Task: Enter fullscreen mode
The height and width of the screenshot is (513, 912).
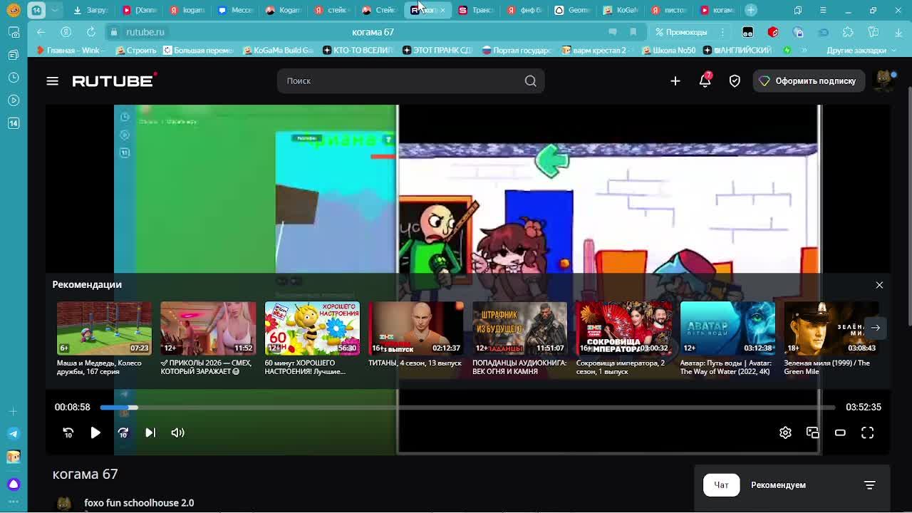Action: tap(867, 432)
